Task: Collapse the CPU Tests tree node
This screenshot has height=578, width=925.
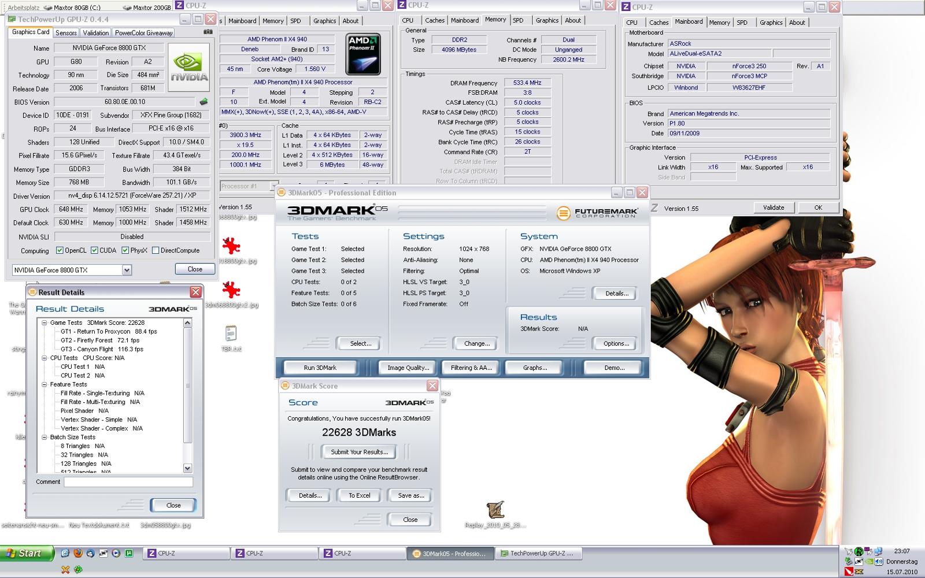Action: click(44, 358)
